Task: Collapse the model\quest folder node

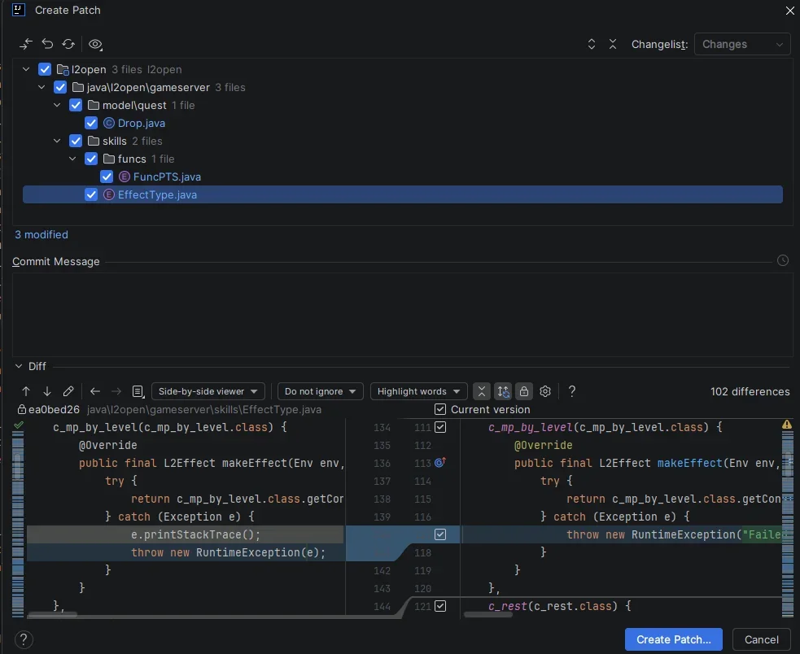Action: point(57,105)
